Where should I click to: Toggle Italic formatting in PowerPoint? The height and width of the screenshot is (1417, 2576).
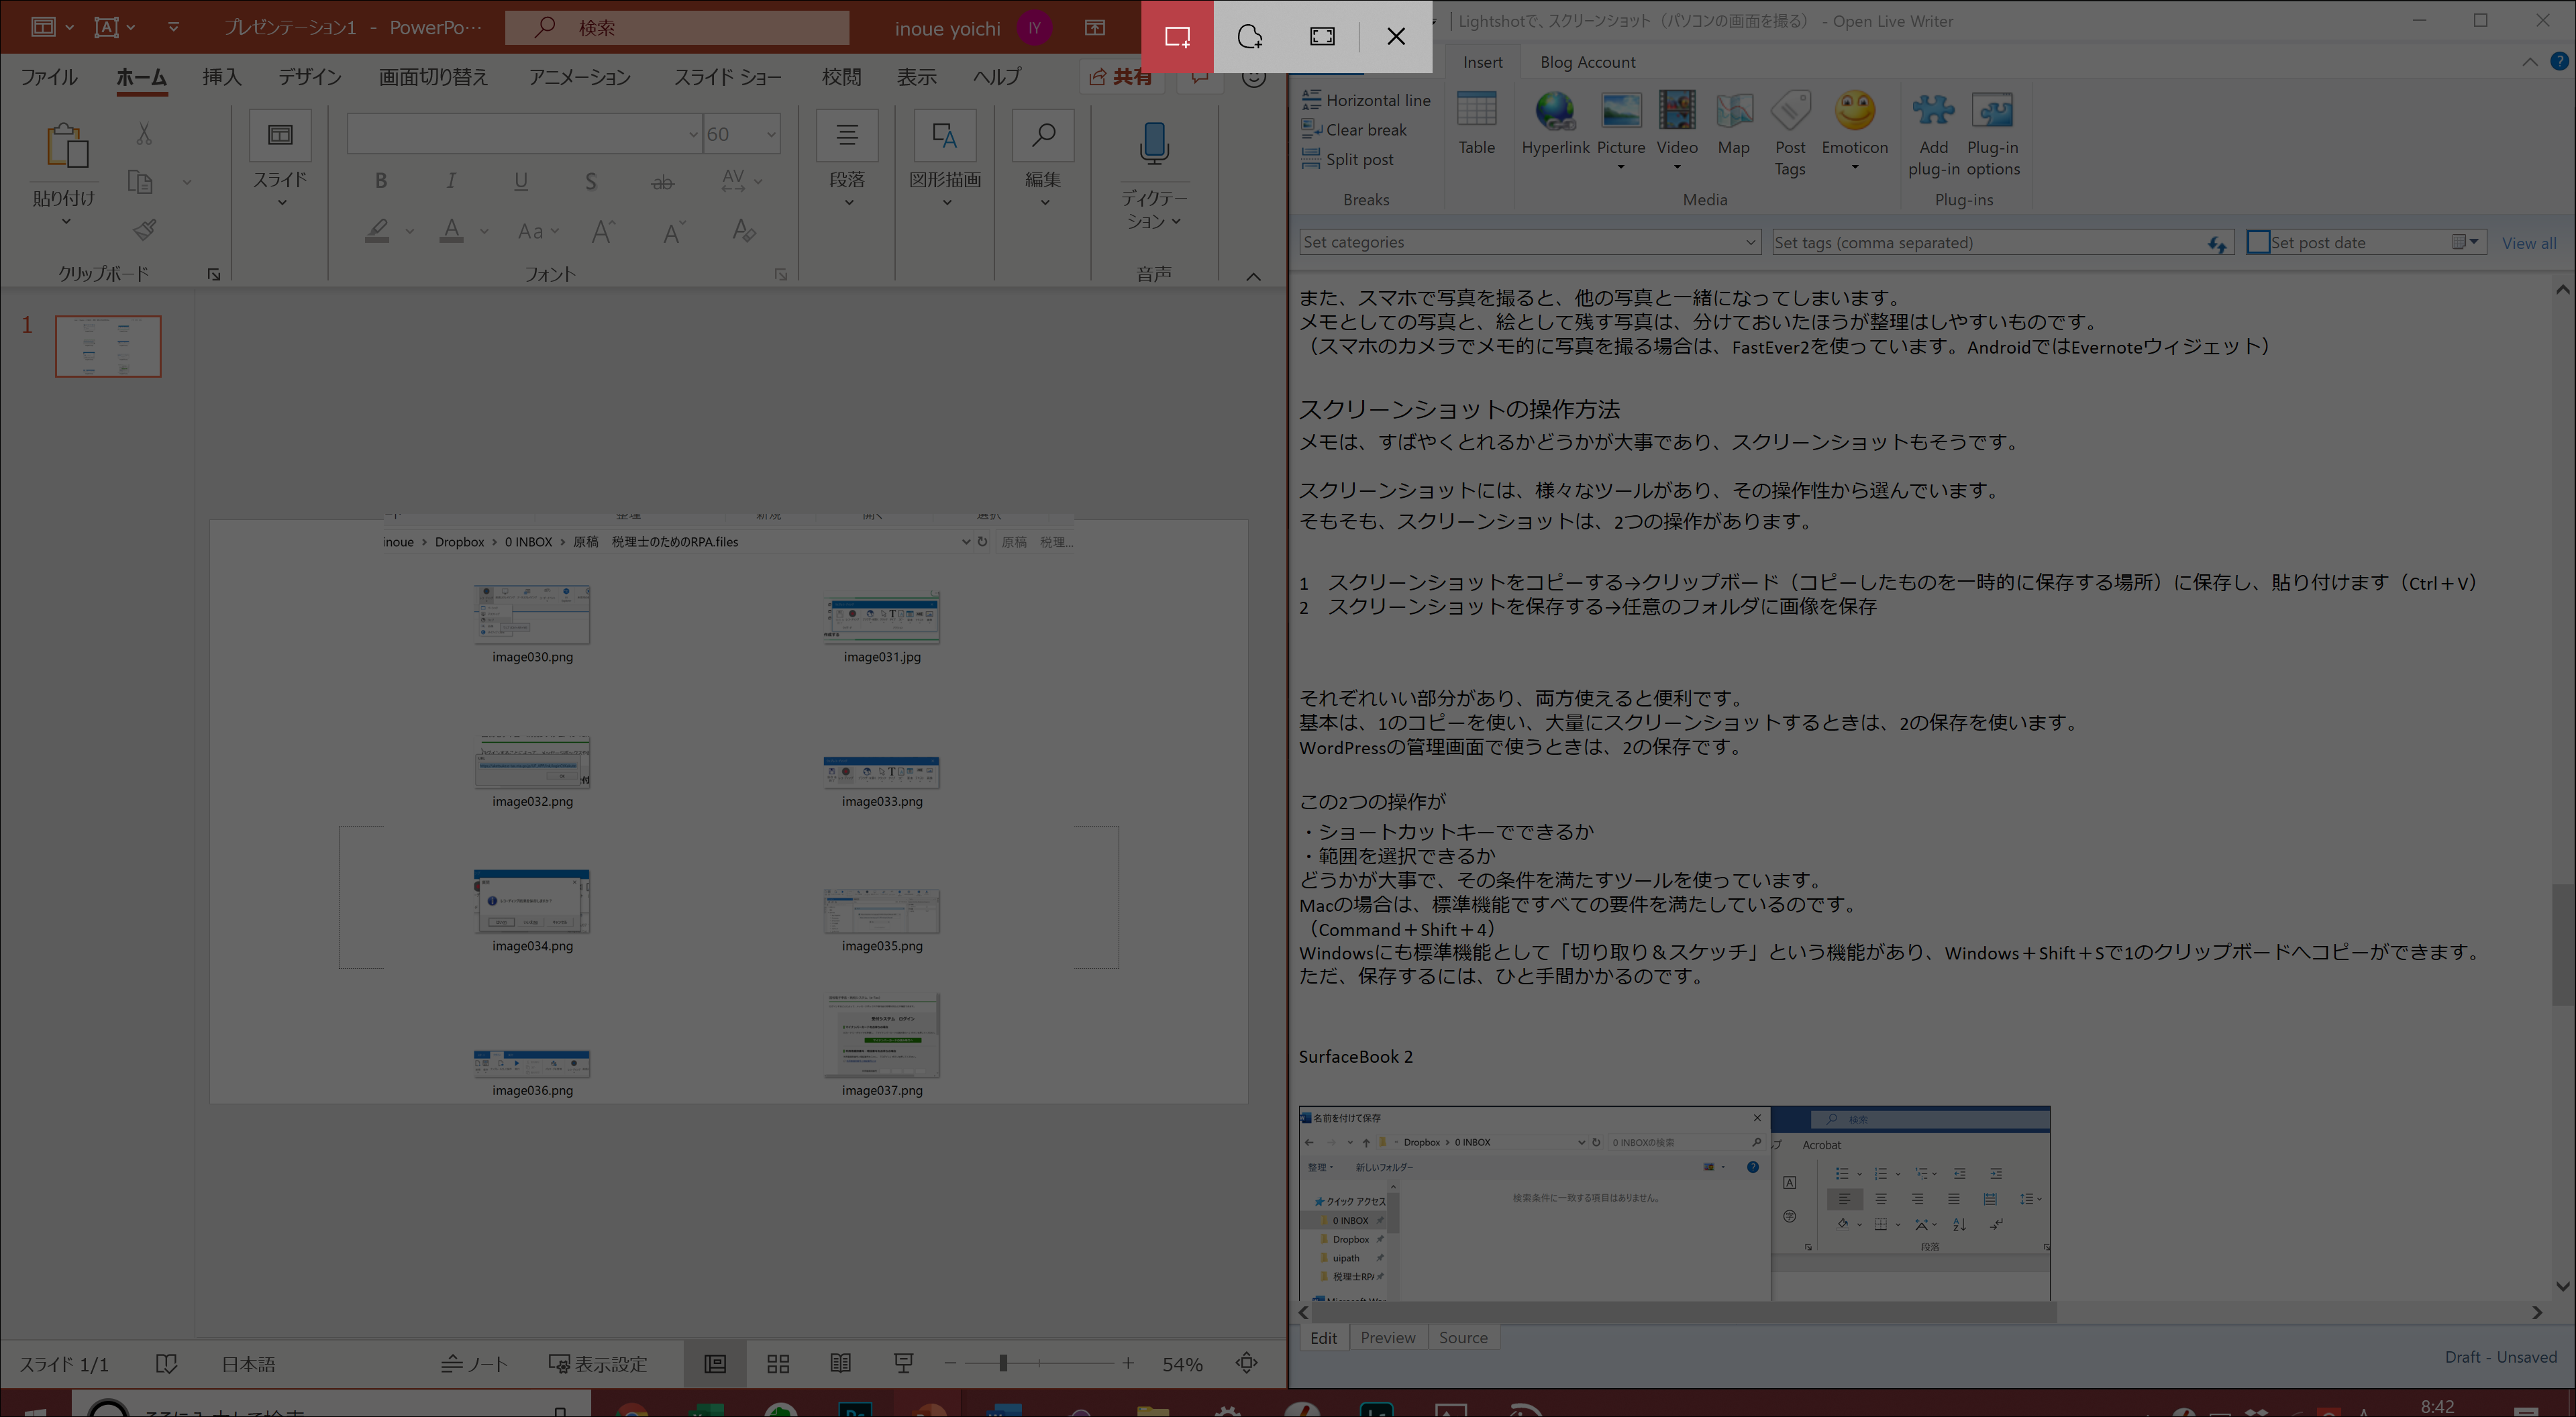[451, 181]
